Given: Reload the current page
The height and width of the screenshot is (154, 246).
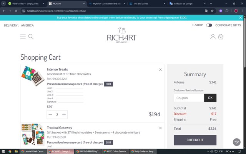Looking at the screenshot, I should click(16, 11).
